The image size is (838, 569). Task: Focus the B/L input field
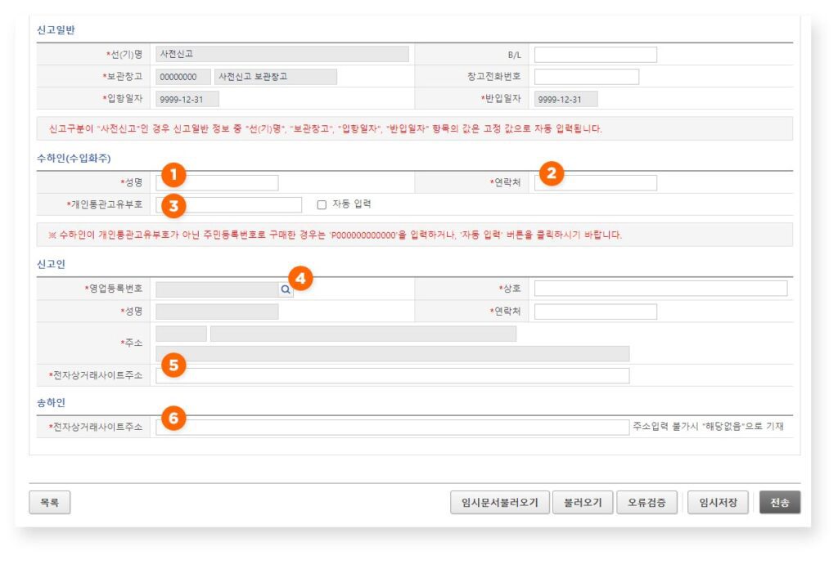596,55
